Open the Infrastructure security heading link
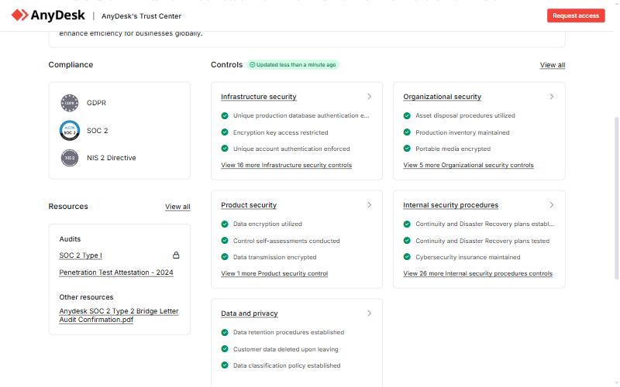 259,97
